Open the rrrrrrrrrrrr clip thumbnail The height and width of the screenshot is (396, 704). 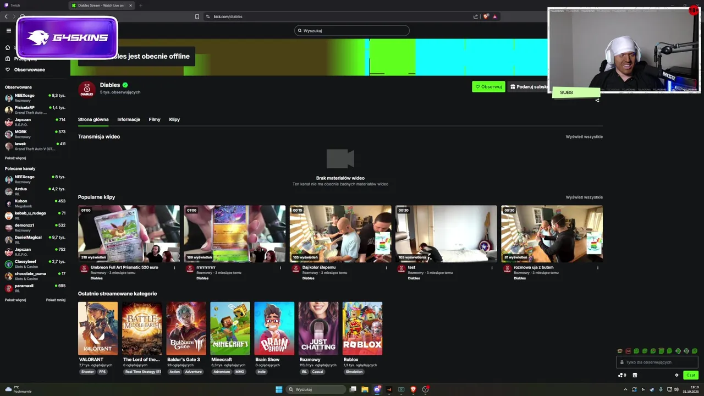tap(235, 234)
